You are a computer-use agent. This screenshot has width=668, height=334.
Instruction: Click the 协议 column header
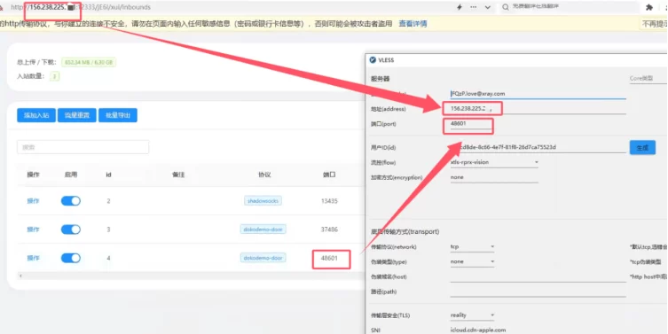point(264,175)
